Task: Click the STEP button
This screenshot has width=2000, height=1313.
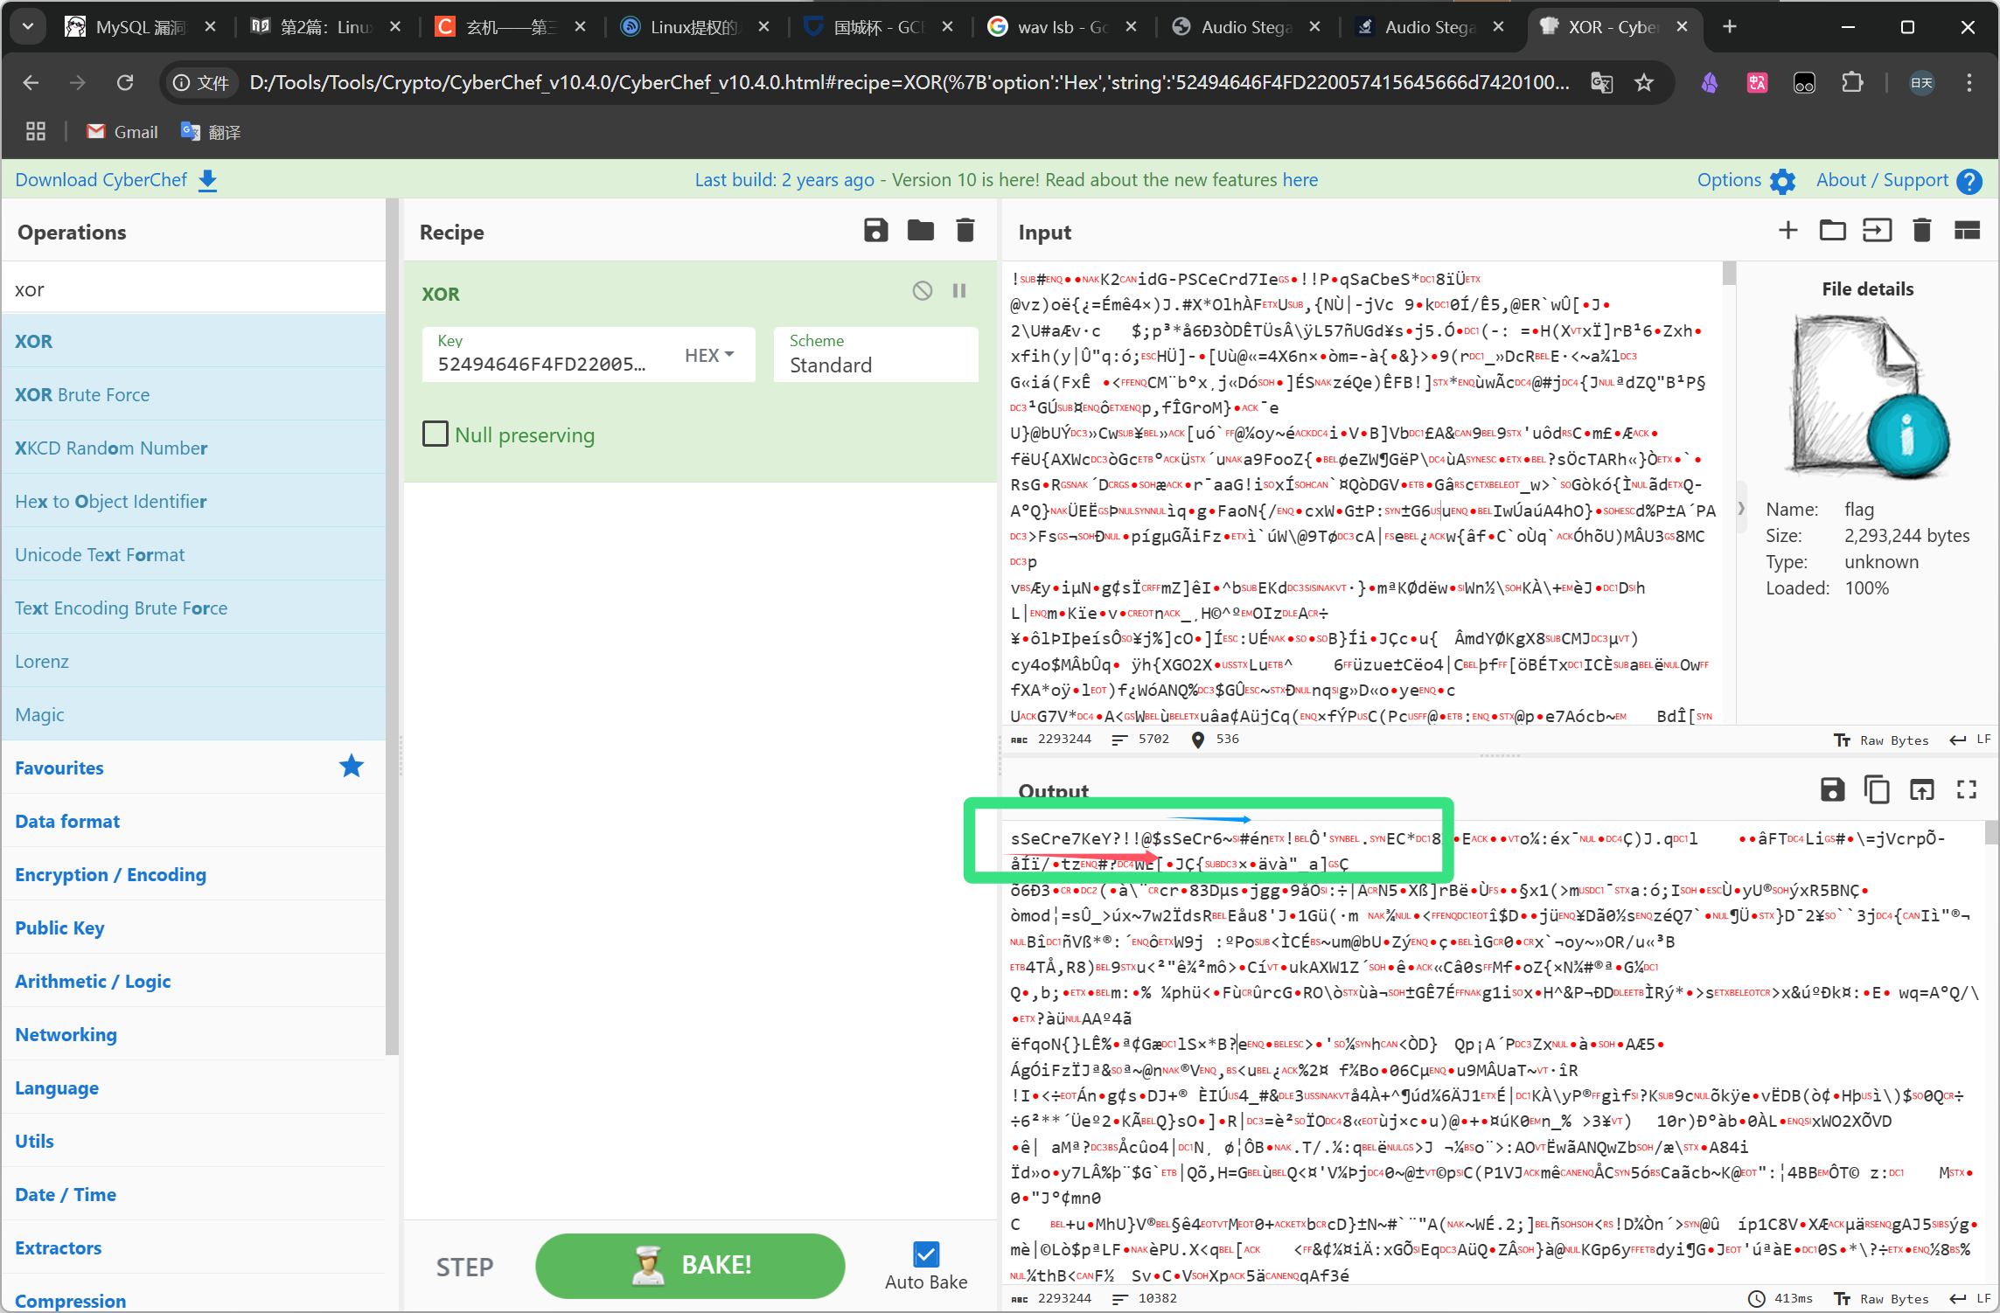Action: 464,1267
